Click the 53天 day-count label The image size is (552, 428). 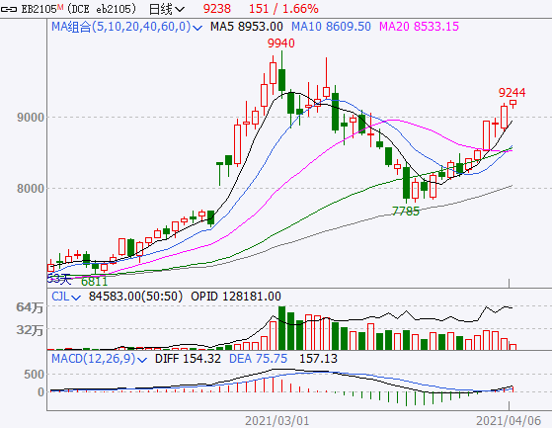[59, 279]
